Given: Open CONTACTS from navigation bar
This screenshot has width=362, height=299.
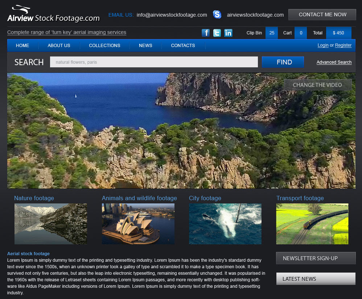Looking at the screenshot, I should (x=183, y=45).
